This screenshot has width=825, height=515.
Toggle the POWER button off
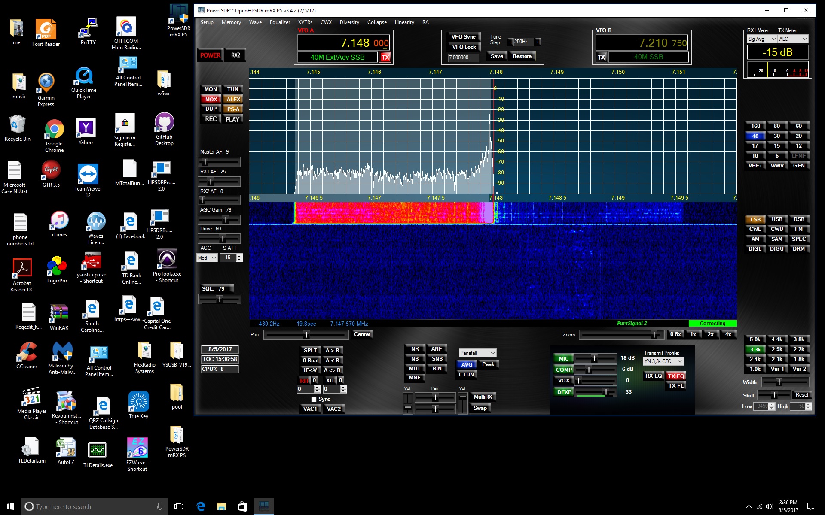[x=210, y=55]
